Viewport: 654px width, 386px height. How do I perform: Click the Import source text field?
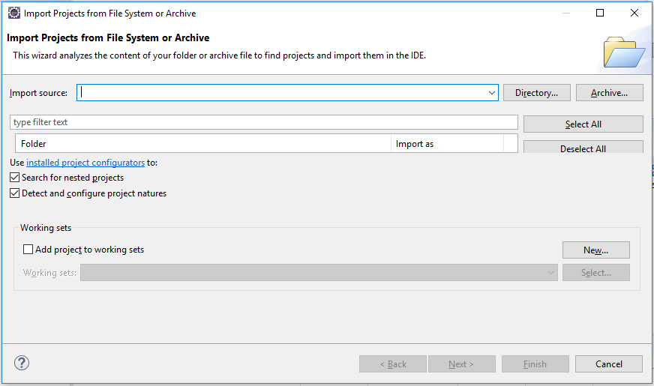pyautogui.click(x=281, y=93)
